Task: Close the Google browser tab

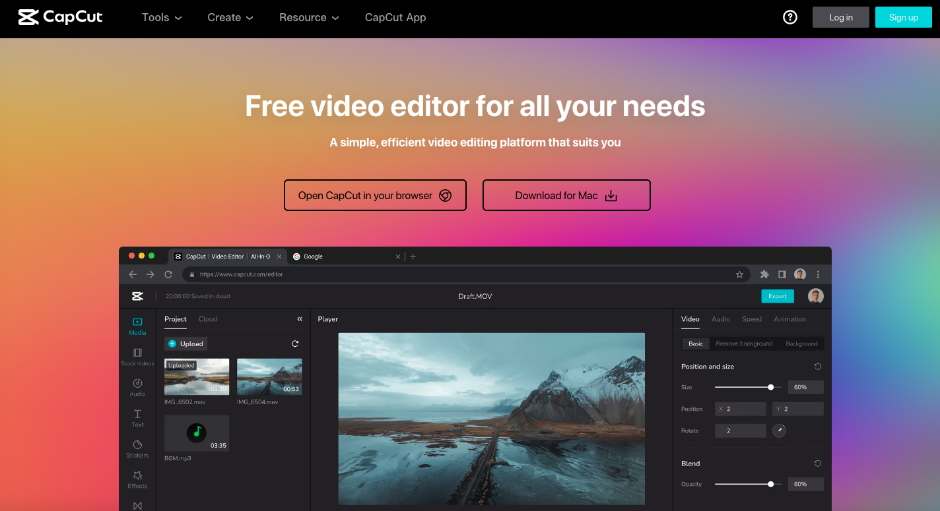Action: [397, 256]
